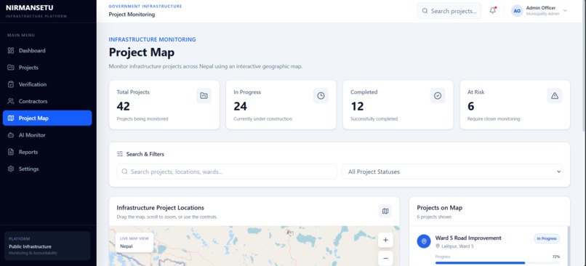Click the Public Infrastructure platform card
The height and width of the screenshot is (266, 586).
click(47, 246)
